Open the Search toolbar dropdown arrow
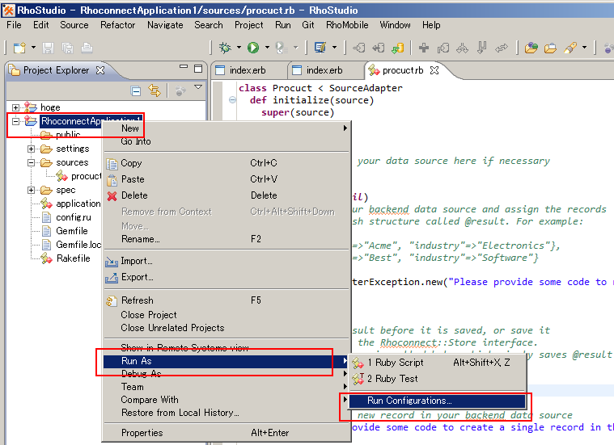This screenshot has width=614, height=445. [584, 48]
